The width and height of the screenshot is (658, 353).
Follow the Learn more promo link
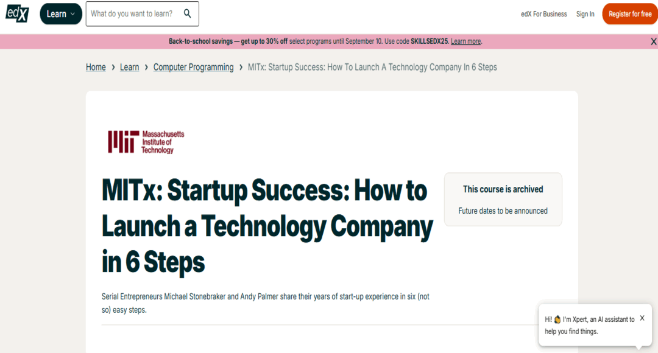466,41
